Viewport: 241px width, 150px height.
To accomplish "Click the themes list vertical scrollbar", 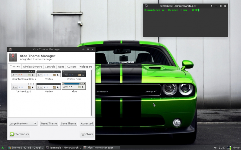I will click(92, 93).
